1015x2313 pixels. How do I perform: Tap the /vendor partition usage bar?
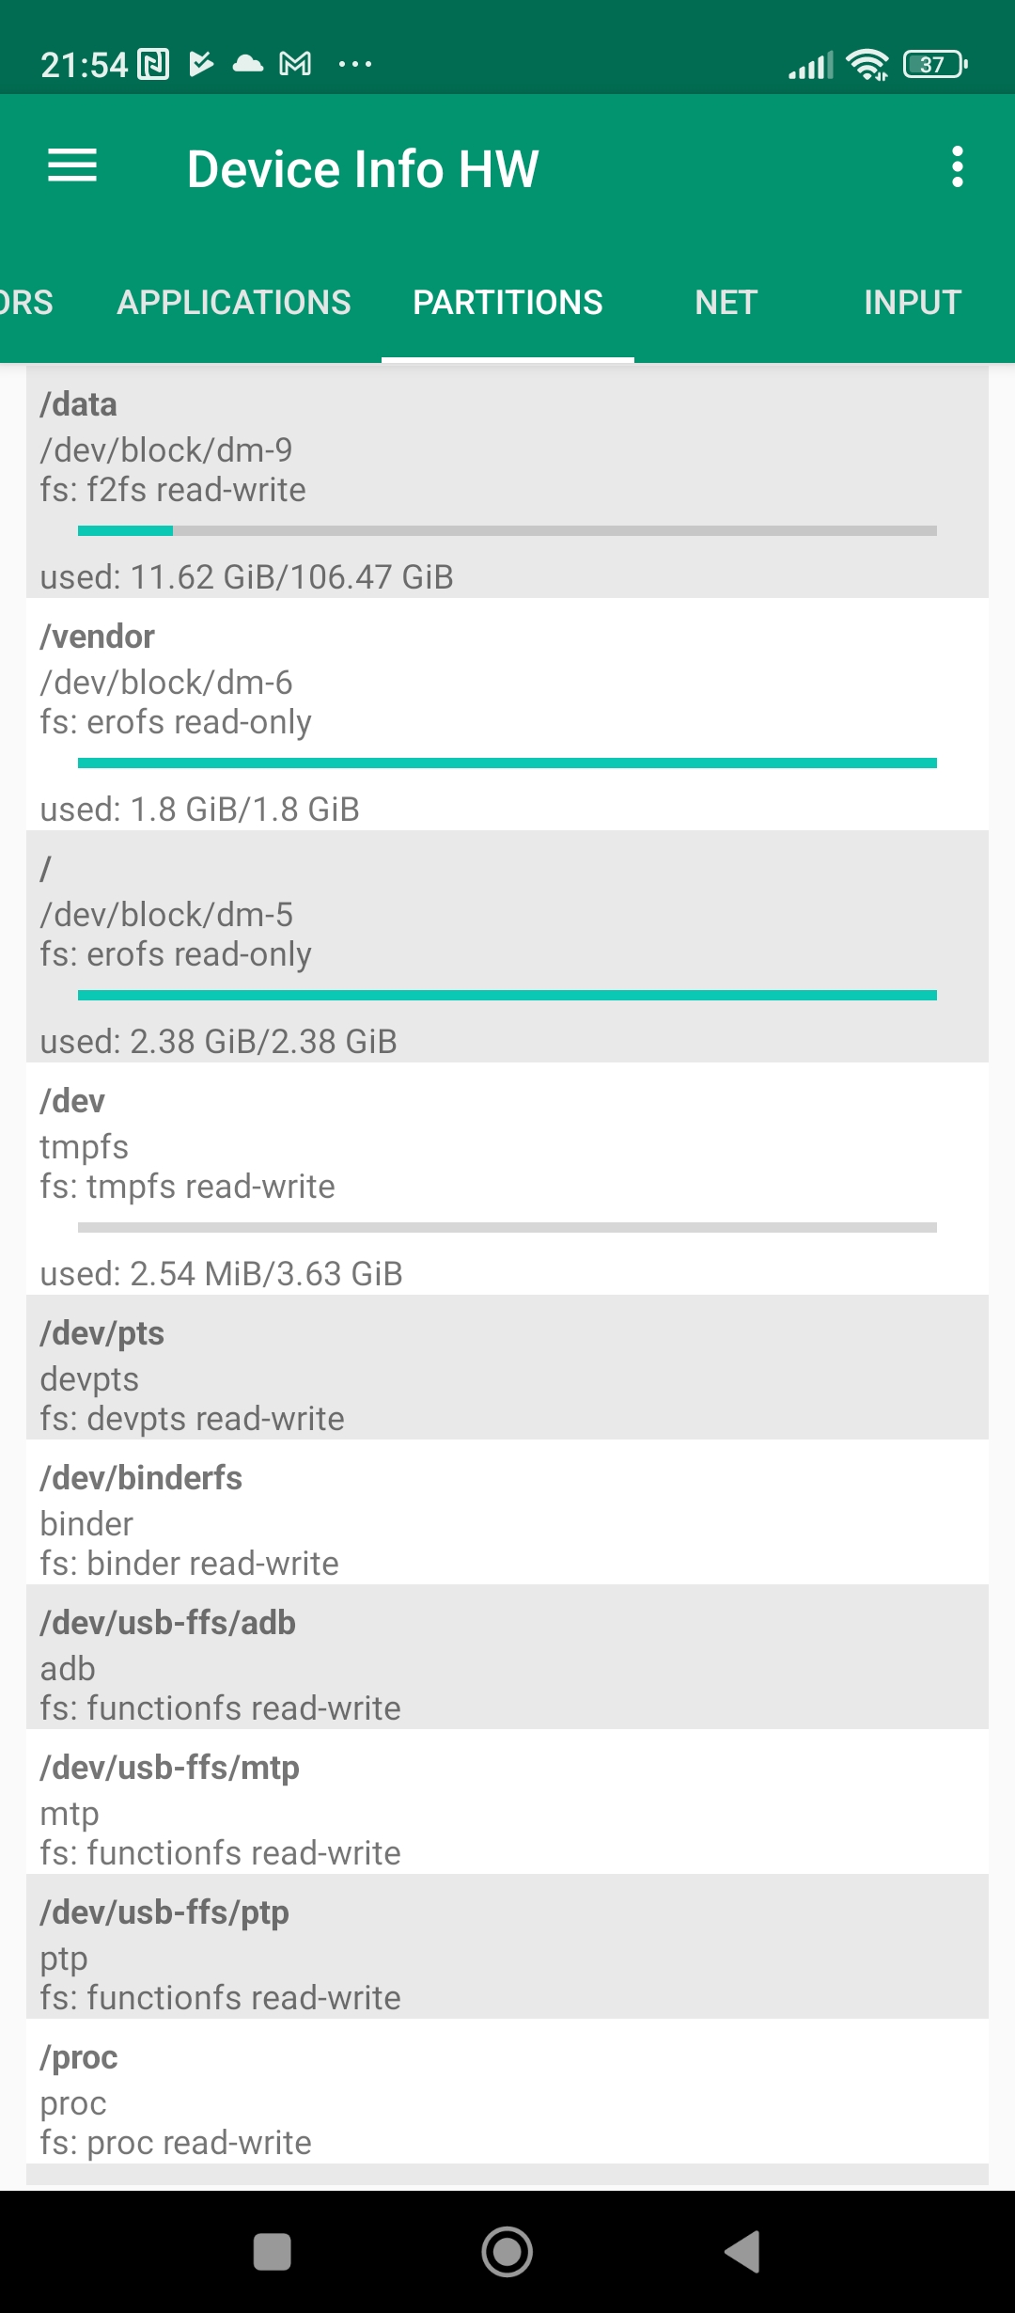(507, 763)
